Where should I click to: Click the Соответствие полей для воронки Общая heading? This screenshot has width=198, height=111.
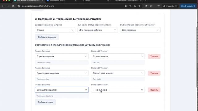pos(72,45)
